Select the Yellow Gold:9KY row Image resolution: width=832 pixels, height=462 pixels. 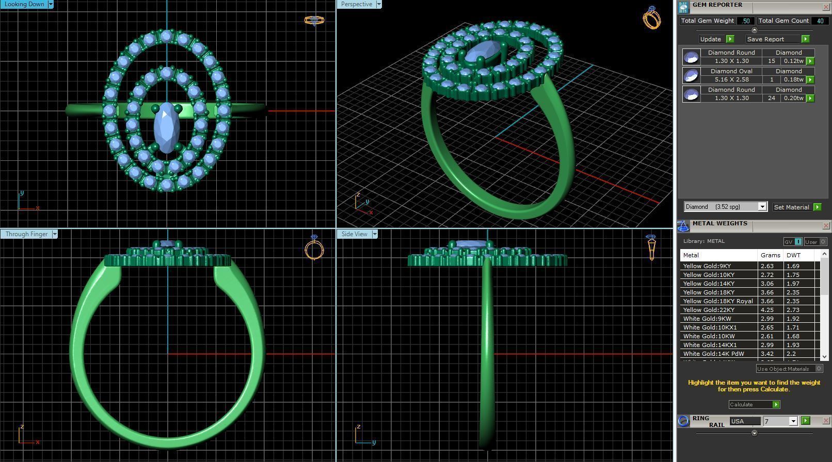[750, 266]
